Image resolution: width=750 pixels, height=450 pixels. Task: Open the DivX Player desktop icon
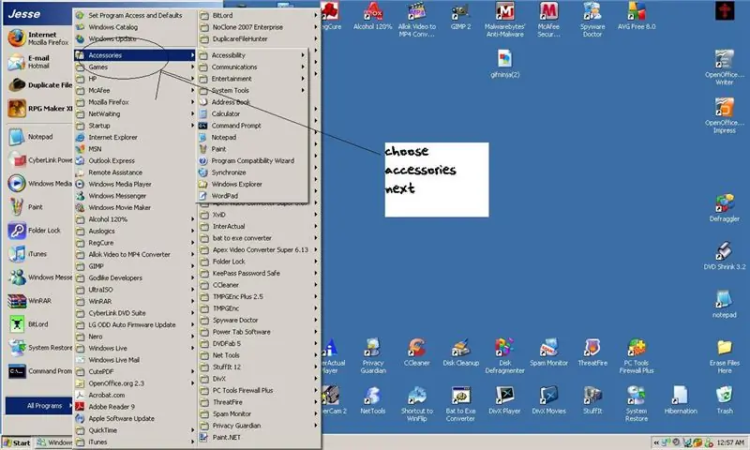click(504, 399)
